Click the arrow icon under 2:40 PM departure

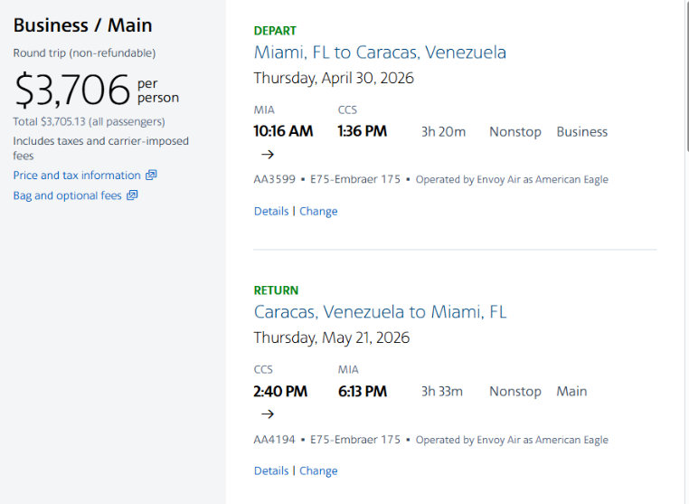(267, 414)
